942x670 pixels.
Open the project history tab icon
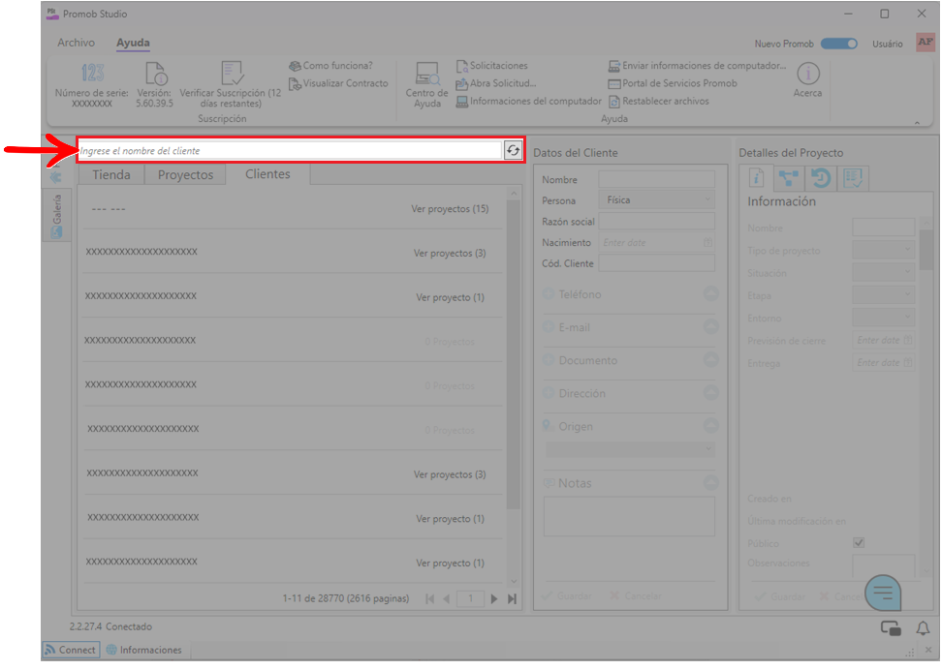821,178
